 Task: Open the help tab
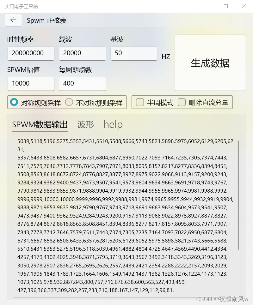(113, 125)
